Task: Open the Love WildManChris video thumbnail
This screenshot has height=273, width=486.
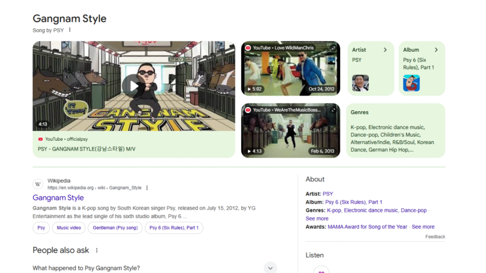Action: (290, 68)
